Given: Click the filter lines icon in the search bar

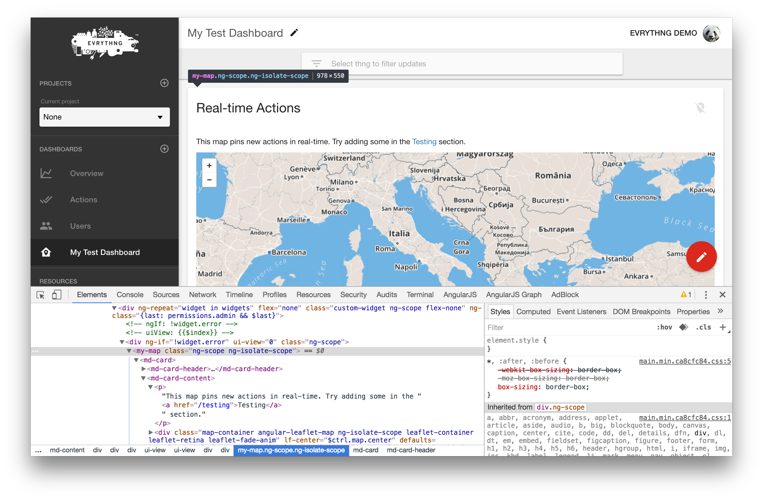Looking at the screenshot, I should [316, 64].
